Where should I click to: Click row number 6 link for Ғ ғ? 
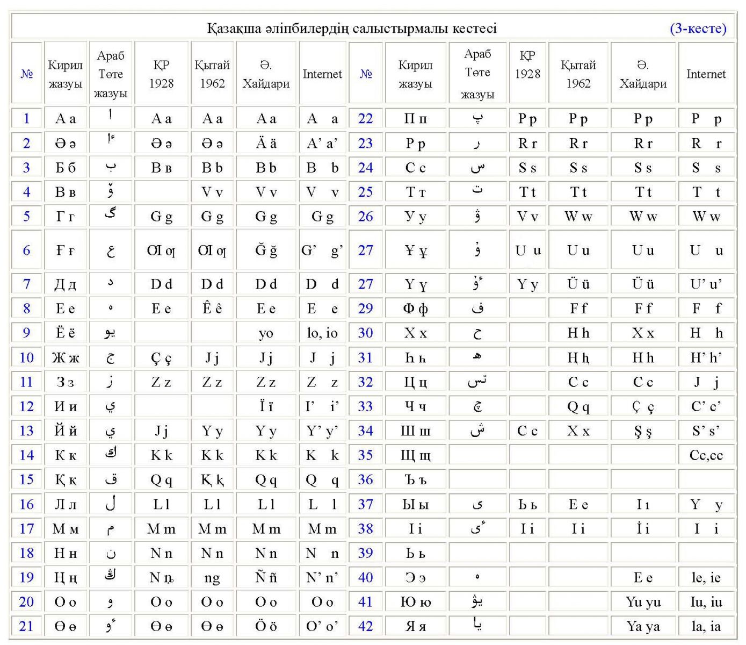pyautogui.click(x=26, y=250)
